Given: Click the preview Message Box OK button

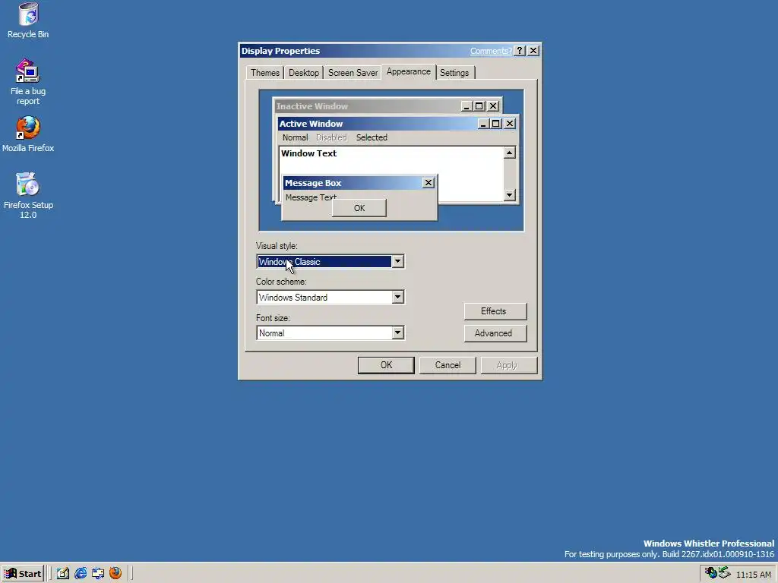Looking at the screenshot, I should tap(359, 208).
